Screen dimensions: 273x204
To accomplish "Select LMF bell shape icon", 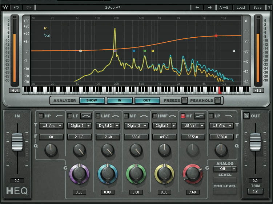I will click(116, 116).
